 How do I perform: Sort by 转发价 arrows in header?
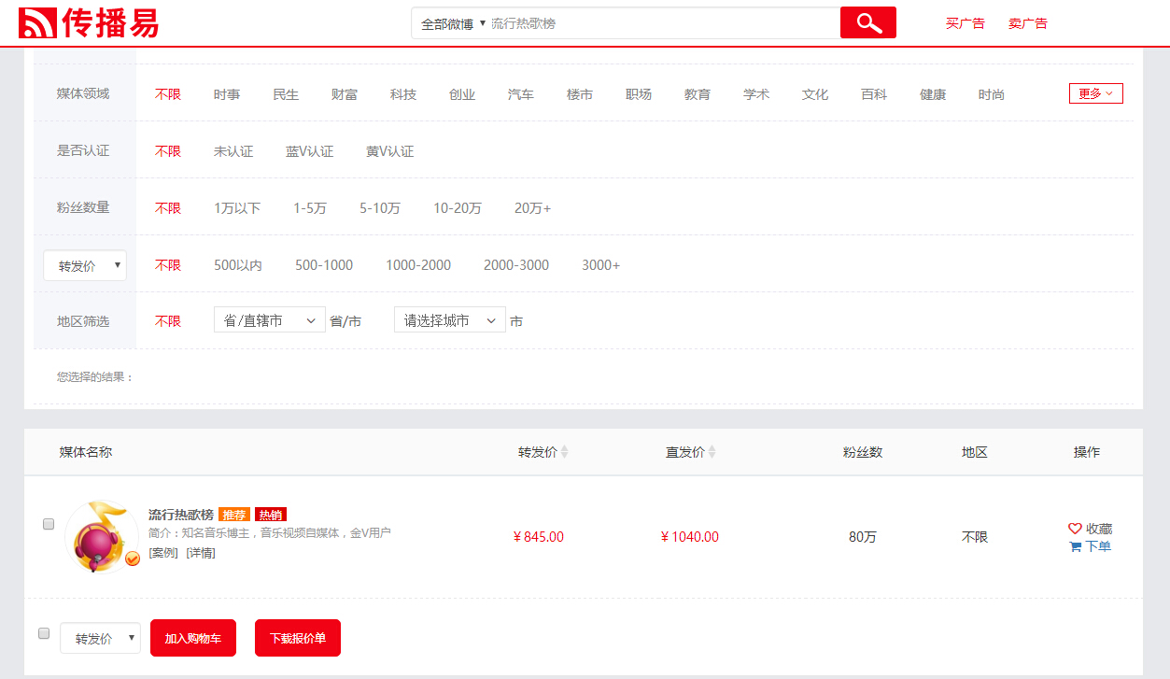564,452
